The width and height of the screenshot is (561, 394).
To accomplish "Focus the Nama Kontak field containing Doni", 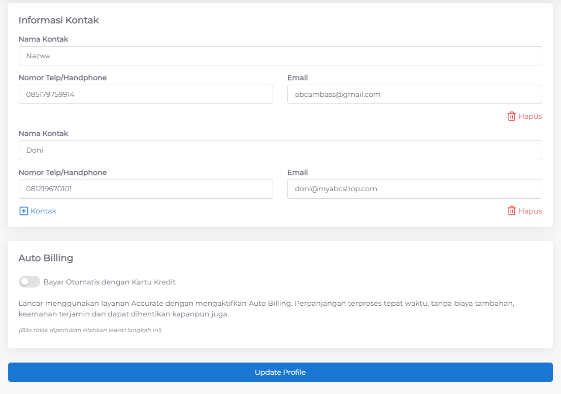I will click(x=280, y=151).
